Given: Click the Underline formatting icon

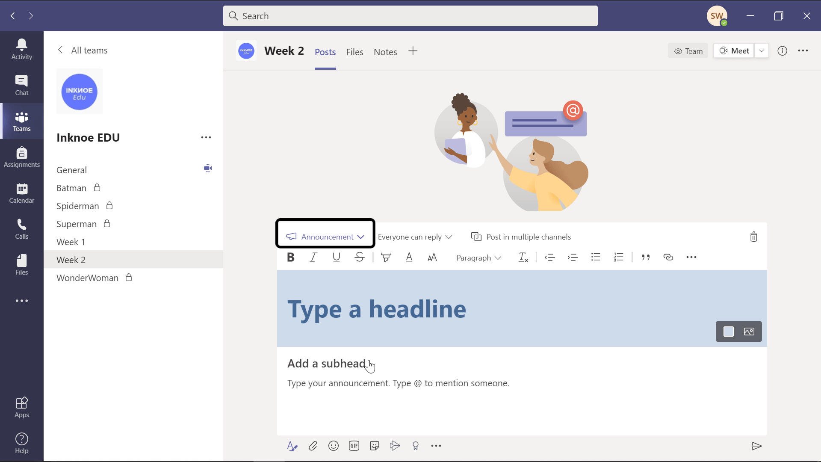Looking at the screenshot, I should pyautogui.click(x=336, y=257).
